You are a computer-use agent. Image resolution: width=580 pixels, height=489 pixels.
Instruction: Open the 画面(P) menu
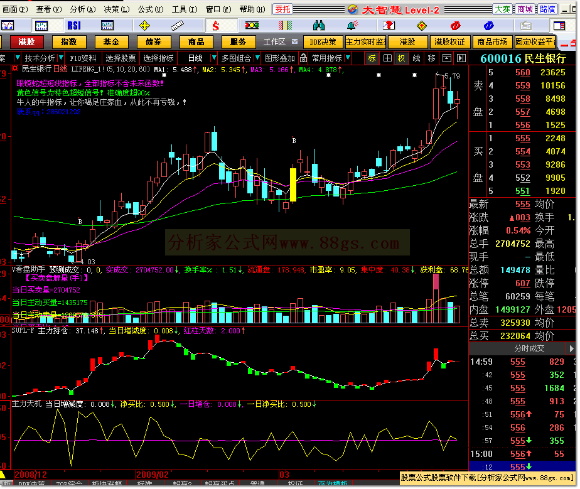coord(15,9)
